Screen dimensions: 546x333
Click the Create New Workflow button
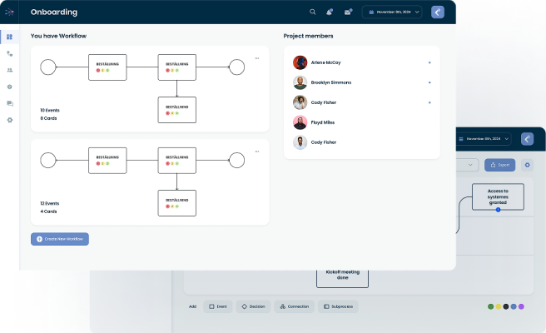coord(60,239)
